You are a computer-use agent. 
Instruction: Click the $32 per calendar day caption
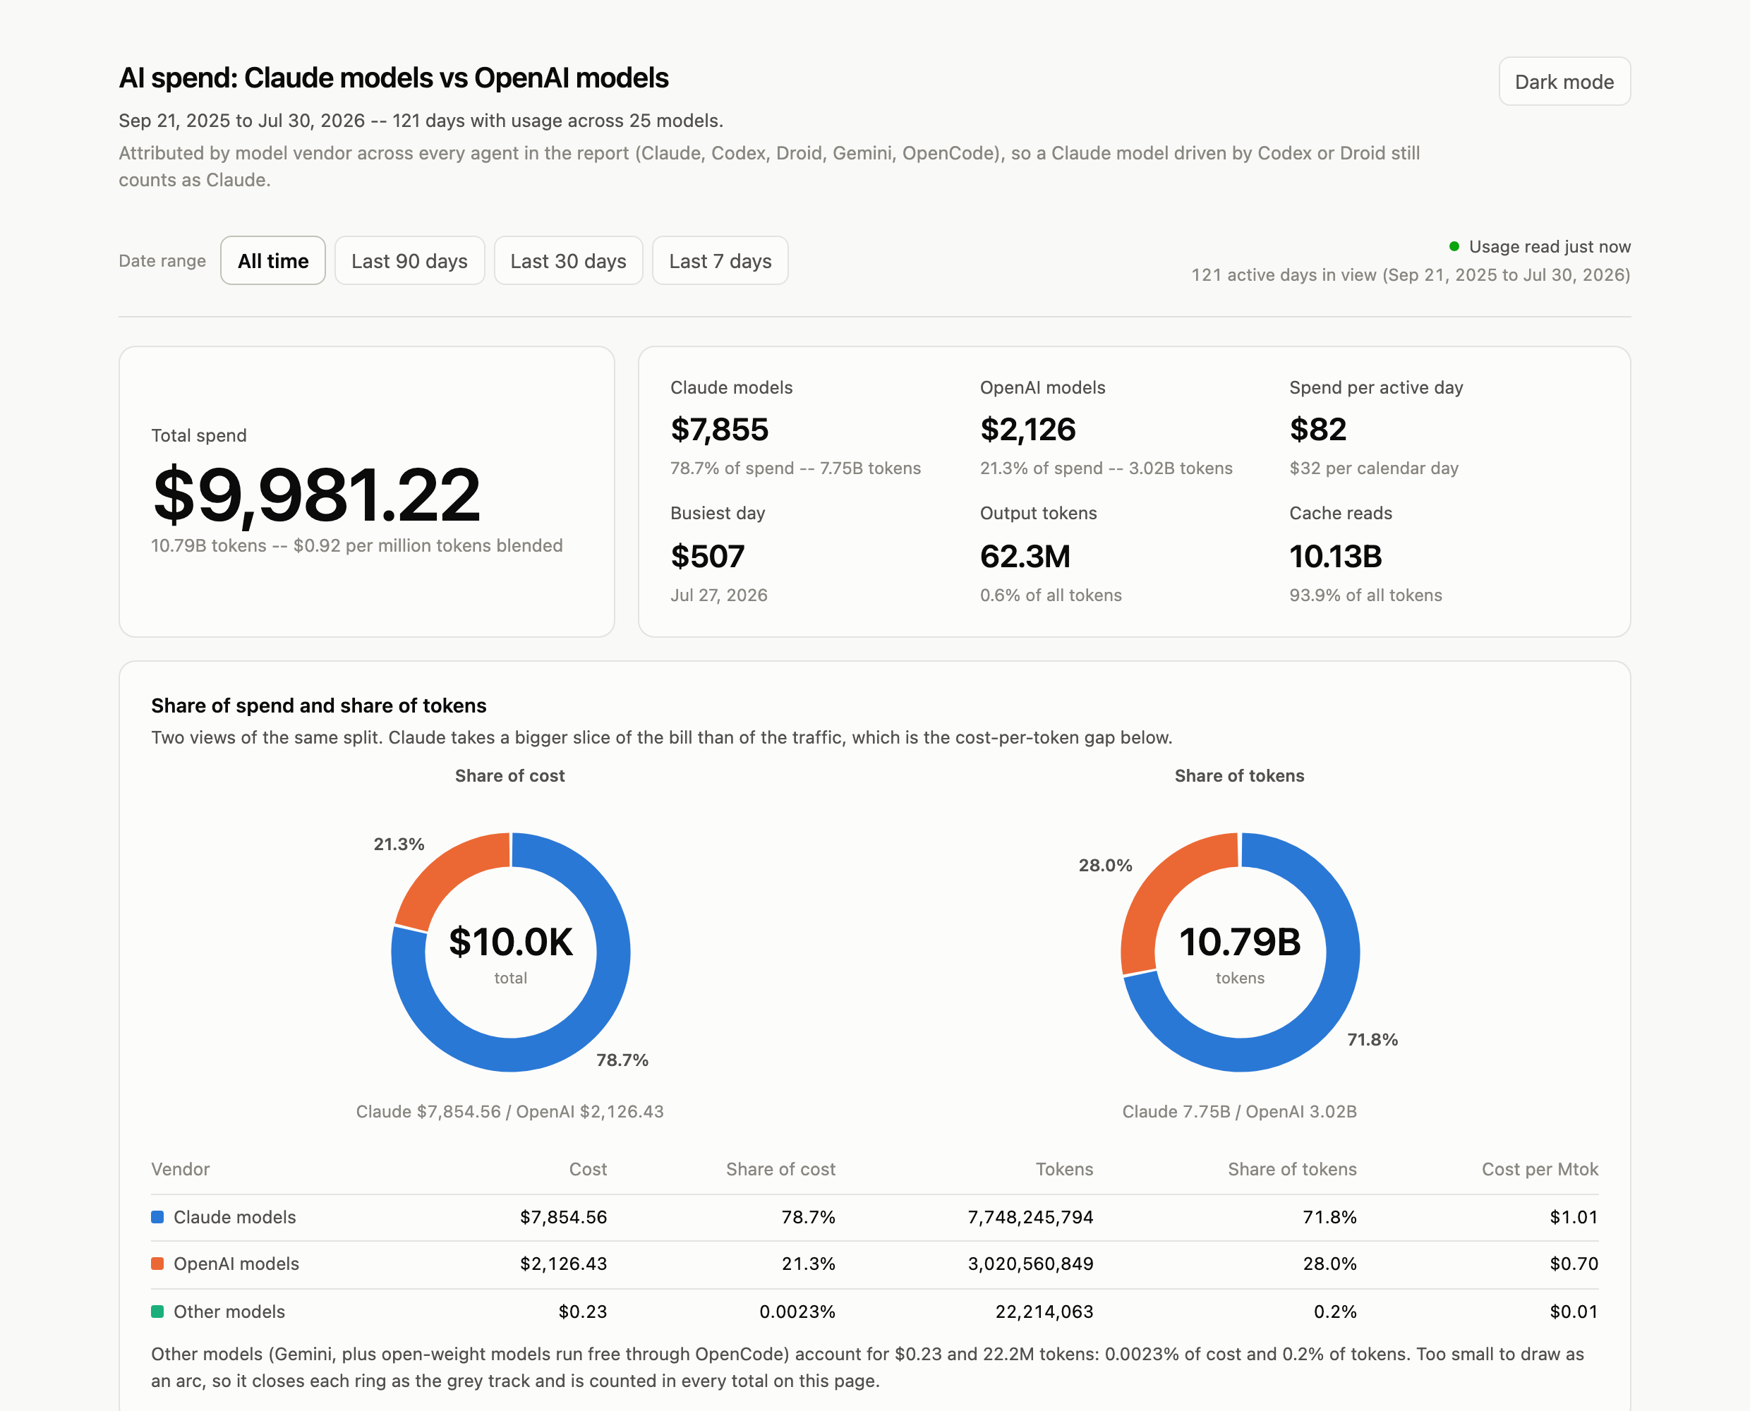[x=1374, y=468]
